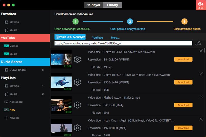Click film icon beside PlayLists Movies

[x=6, y=86]
